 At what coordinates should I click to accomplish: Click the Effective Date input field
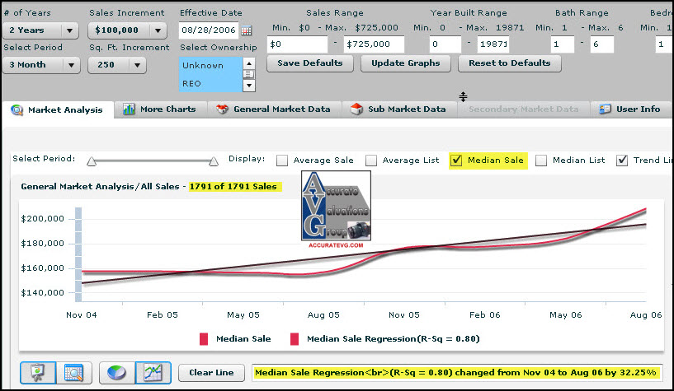(209, 30)
